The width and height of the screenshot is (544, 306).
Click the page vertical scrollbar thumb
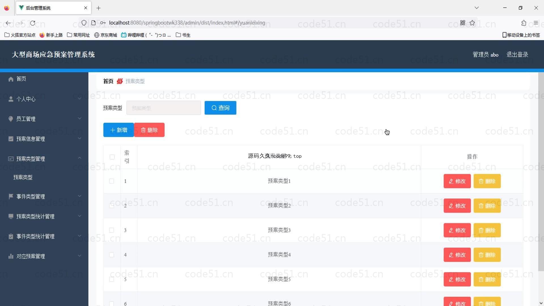pos(541,171)
